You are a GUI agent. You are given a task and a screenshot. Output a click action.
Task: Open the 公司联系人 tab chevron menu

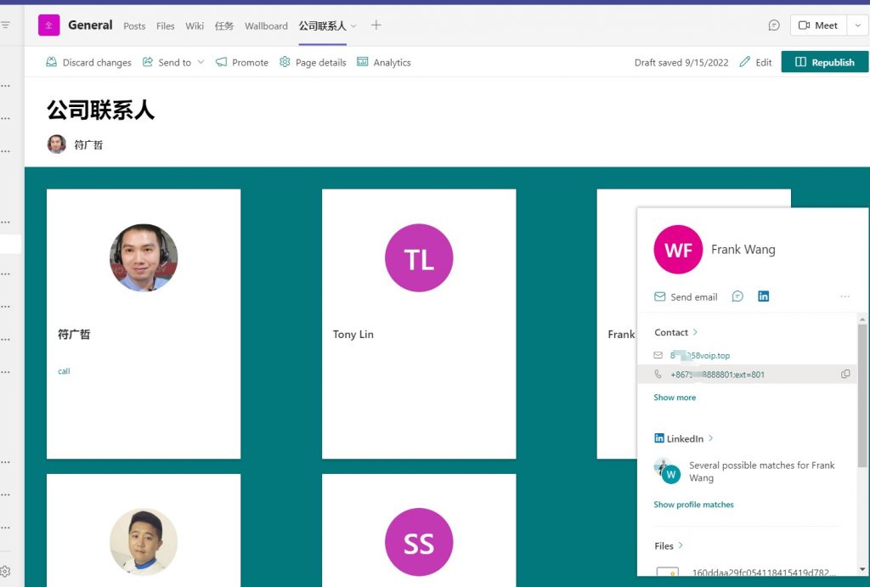[353, 25]
